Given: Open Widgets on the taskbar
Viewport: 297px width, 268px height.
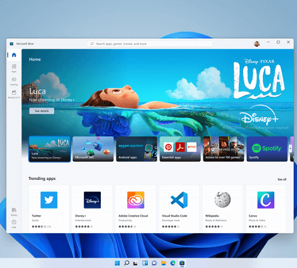Looking at the screenshot, I should [145, 263].
